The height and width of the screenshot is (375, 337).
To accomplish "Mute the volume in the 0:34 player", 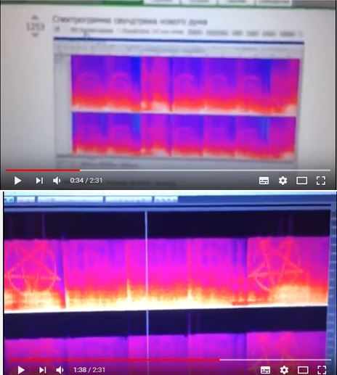I will [x=57, y=181].
